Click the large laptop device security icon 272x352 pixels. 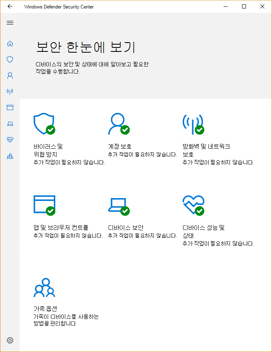pos(119,207)
